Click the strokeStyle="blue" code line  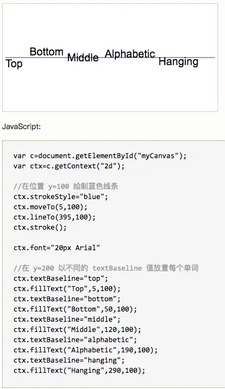[61, 197]
